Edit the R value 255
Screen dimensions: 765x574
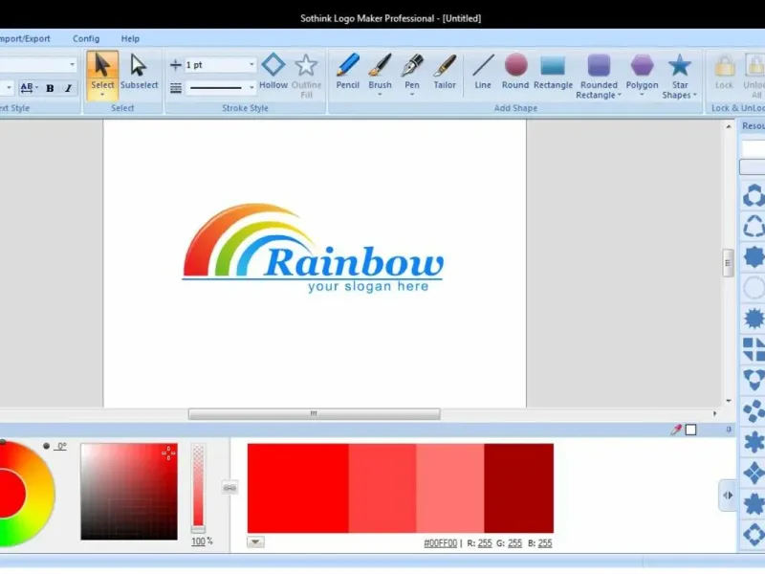pyautogui.click(x=485, y=542)
